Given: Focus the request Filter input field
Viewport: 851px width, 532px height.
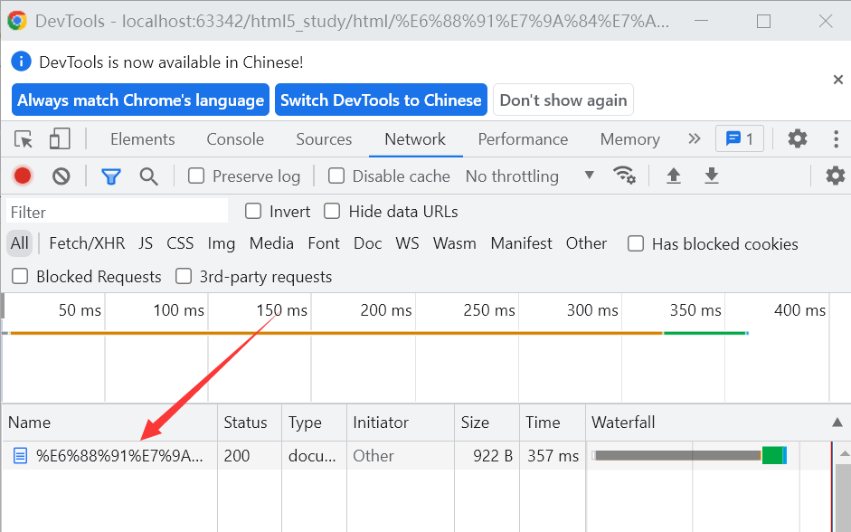Looking at the screenshot, I should 116,211.
